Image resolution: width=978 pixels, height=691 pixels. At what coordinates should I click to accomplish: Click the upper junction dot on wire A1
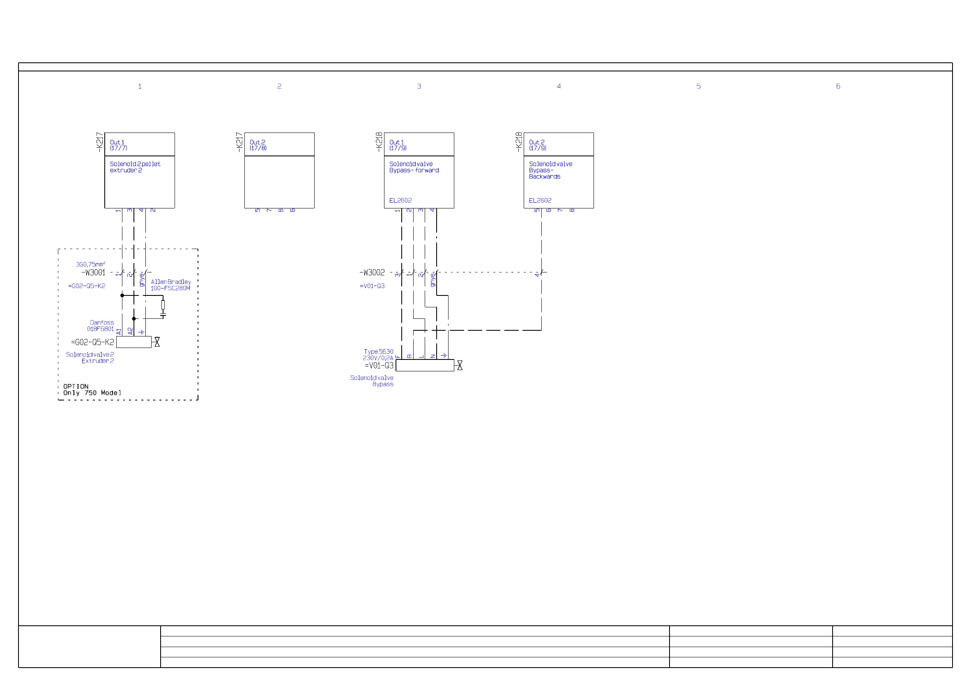coord(122,295)
